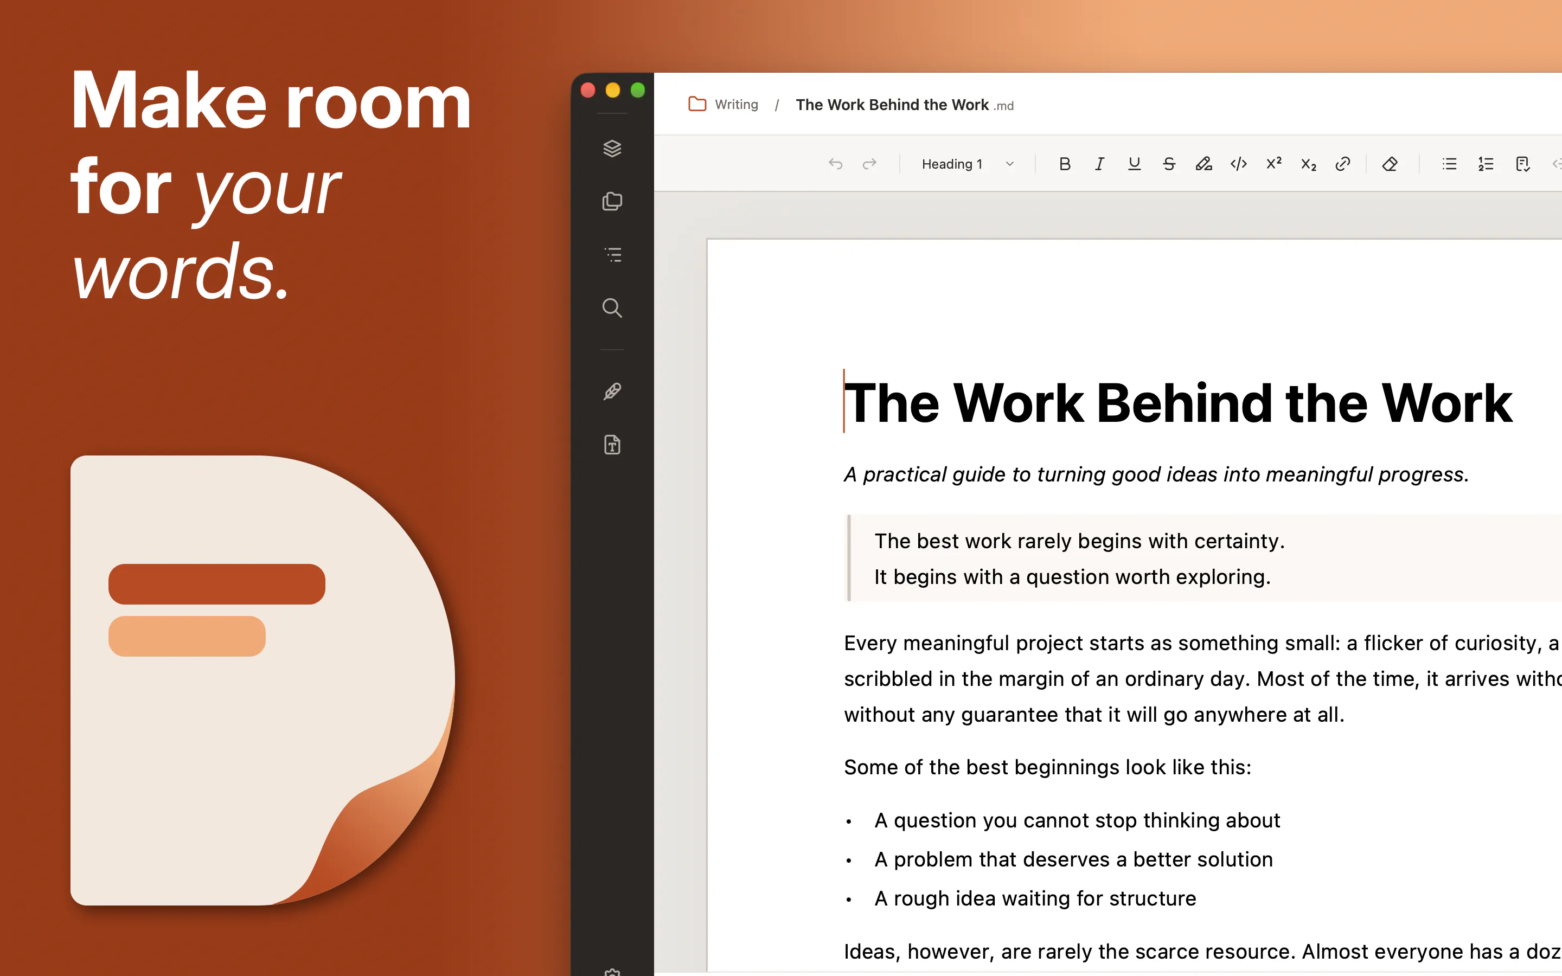The image size is (1562, 976).
Task: Apply superscript formatting
Action: tap(1273, 163)
